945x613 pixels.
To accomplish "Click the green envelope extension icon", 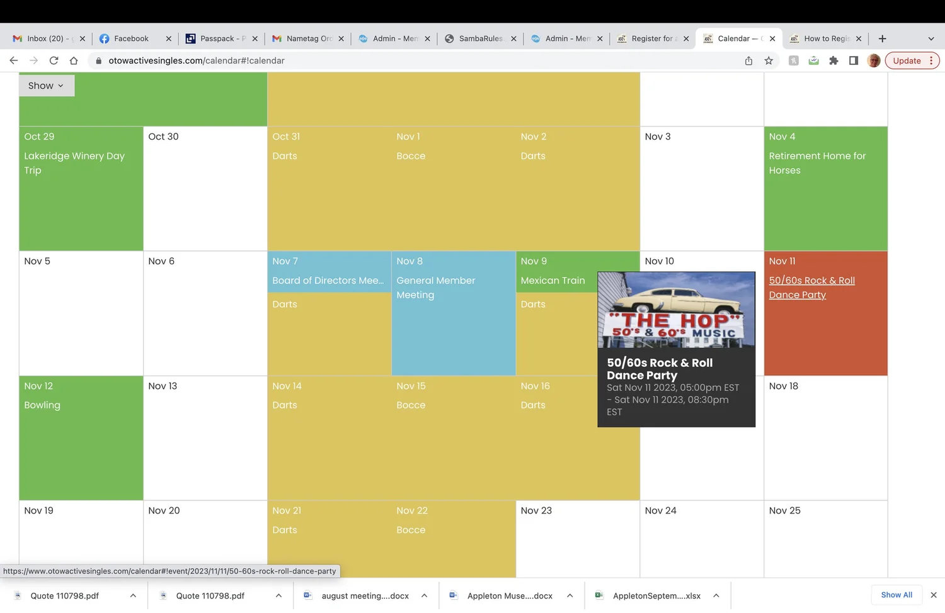I will click(x=813, y=60).
